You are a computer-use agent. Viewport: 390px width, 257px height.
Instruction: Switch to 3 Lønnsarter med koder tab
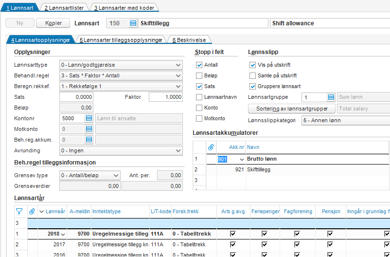pos(124,8)
